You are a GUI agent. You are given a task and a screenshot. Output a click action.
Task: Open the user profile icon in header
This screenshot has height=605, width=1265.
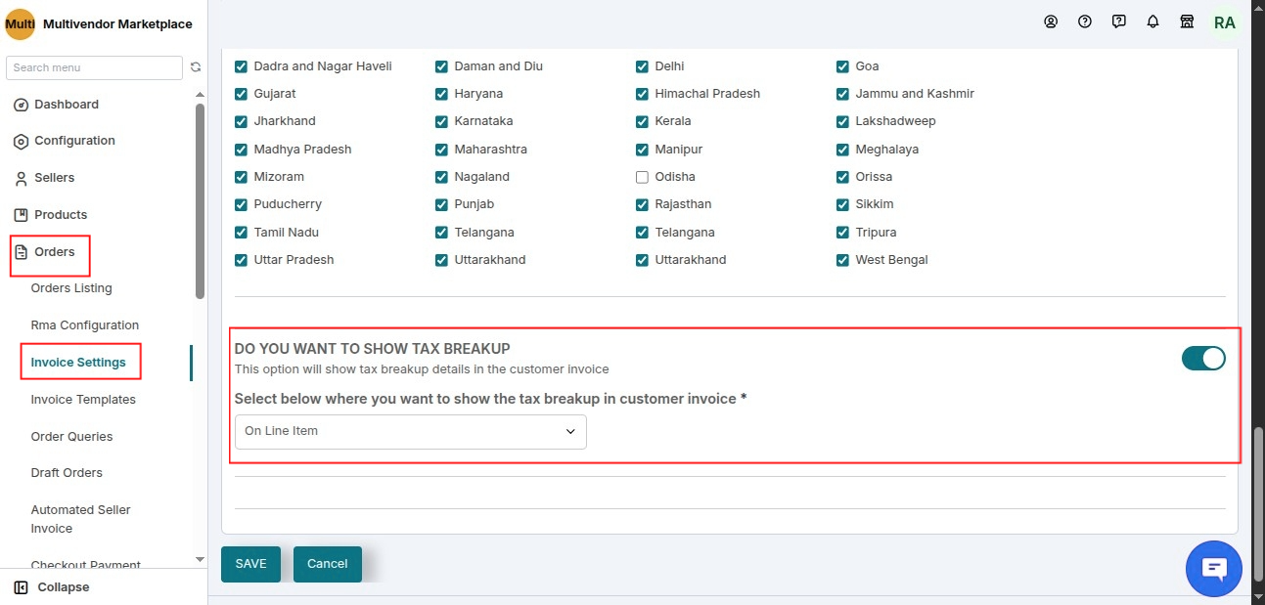tap(1051, 22)
